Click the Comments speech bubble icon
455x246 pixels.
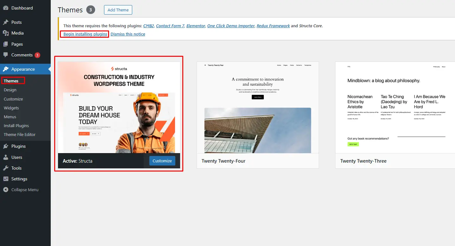6,55
